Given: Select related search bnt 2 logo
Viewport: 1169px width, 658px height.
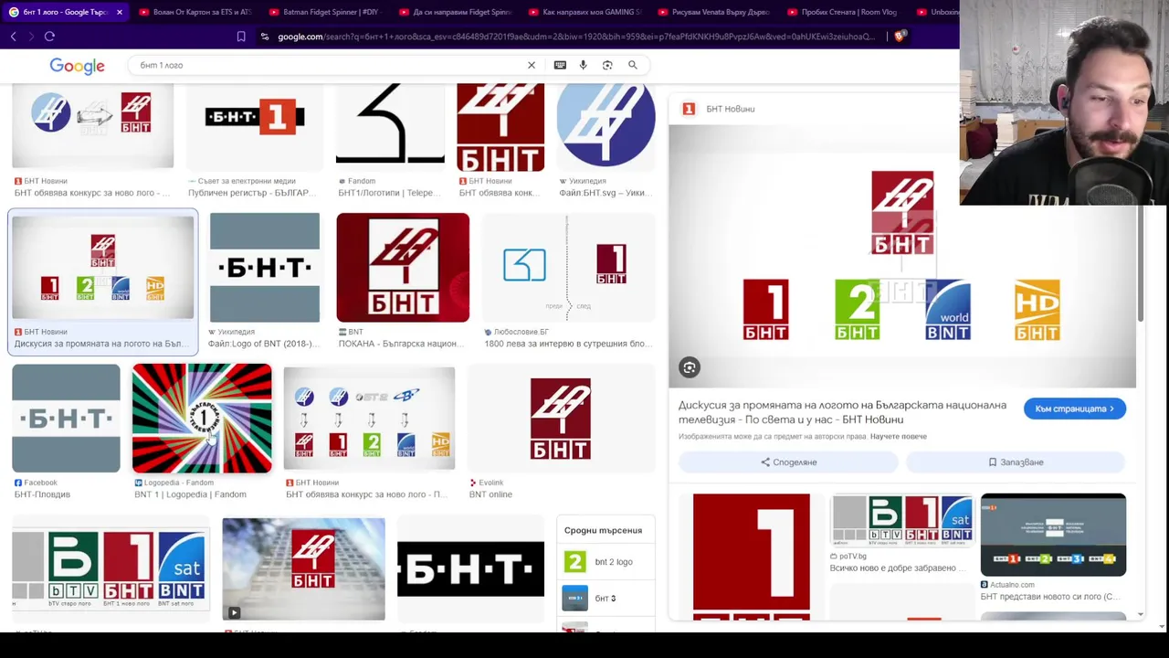Looking at the screenshot, I should [x=605, y=562].
